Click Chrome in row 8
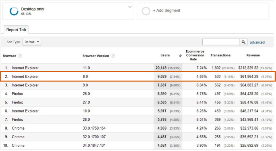This screenshot has height=151, width=276. pyautogui.click(x=18, y=128)
